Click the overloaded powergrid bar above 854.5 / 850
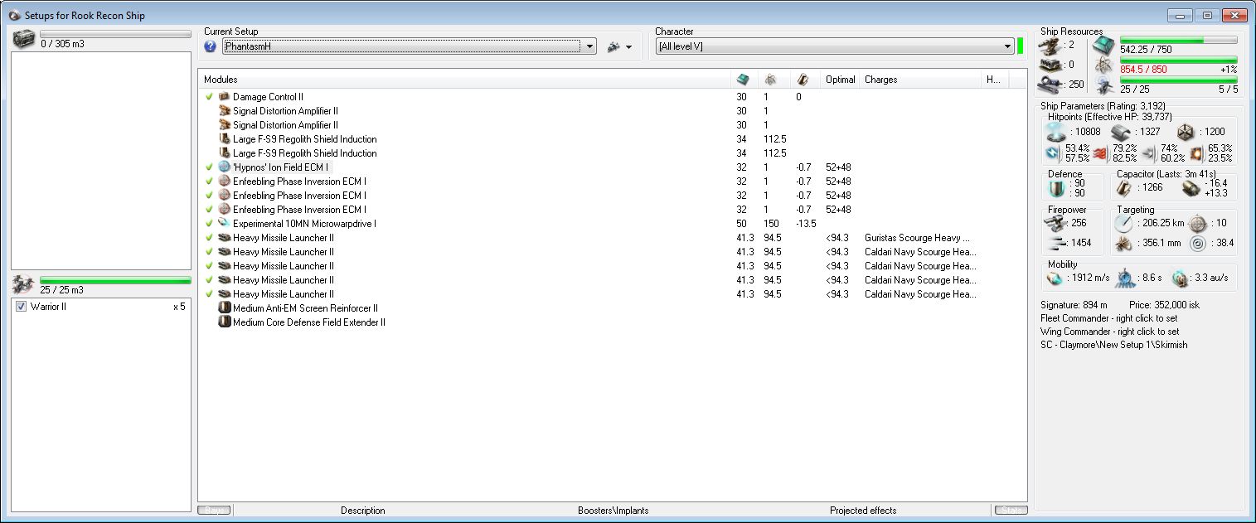Viewport: 1256px width, 523px height. 1178,60
